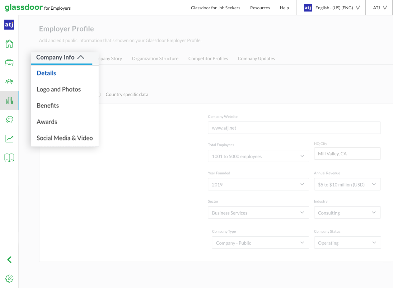Open the Total Employees dropdown

tap(258, 156)
